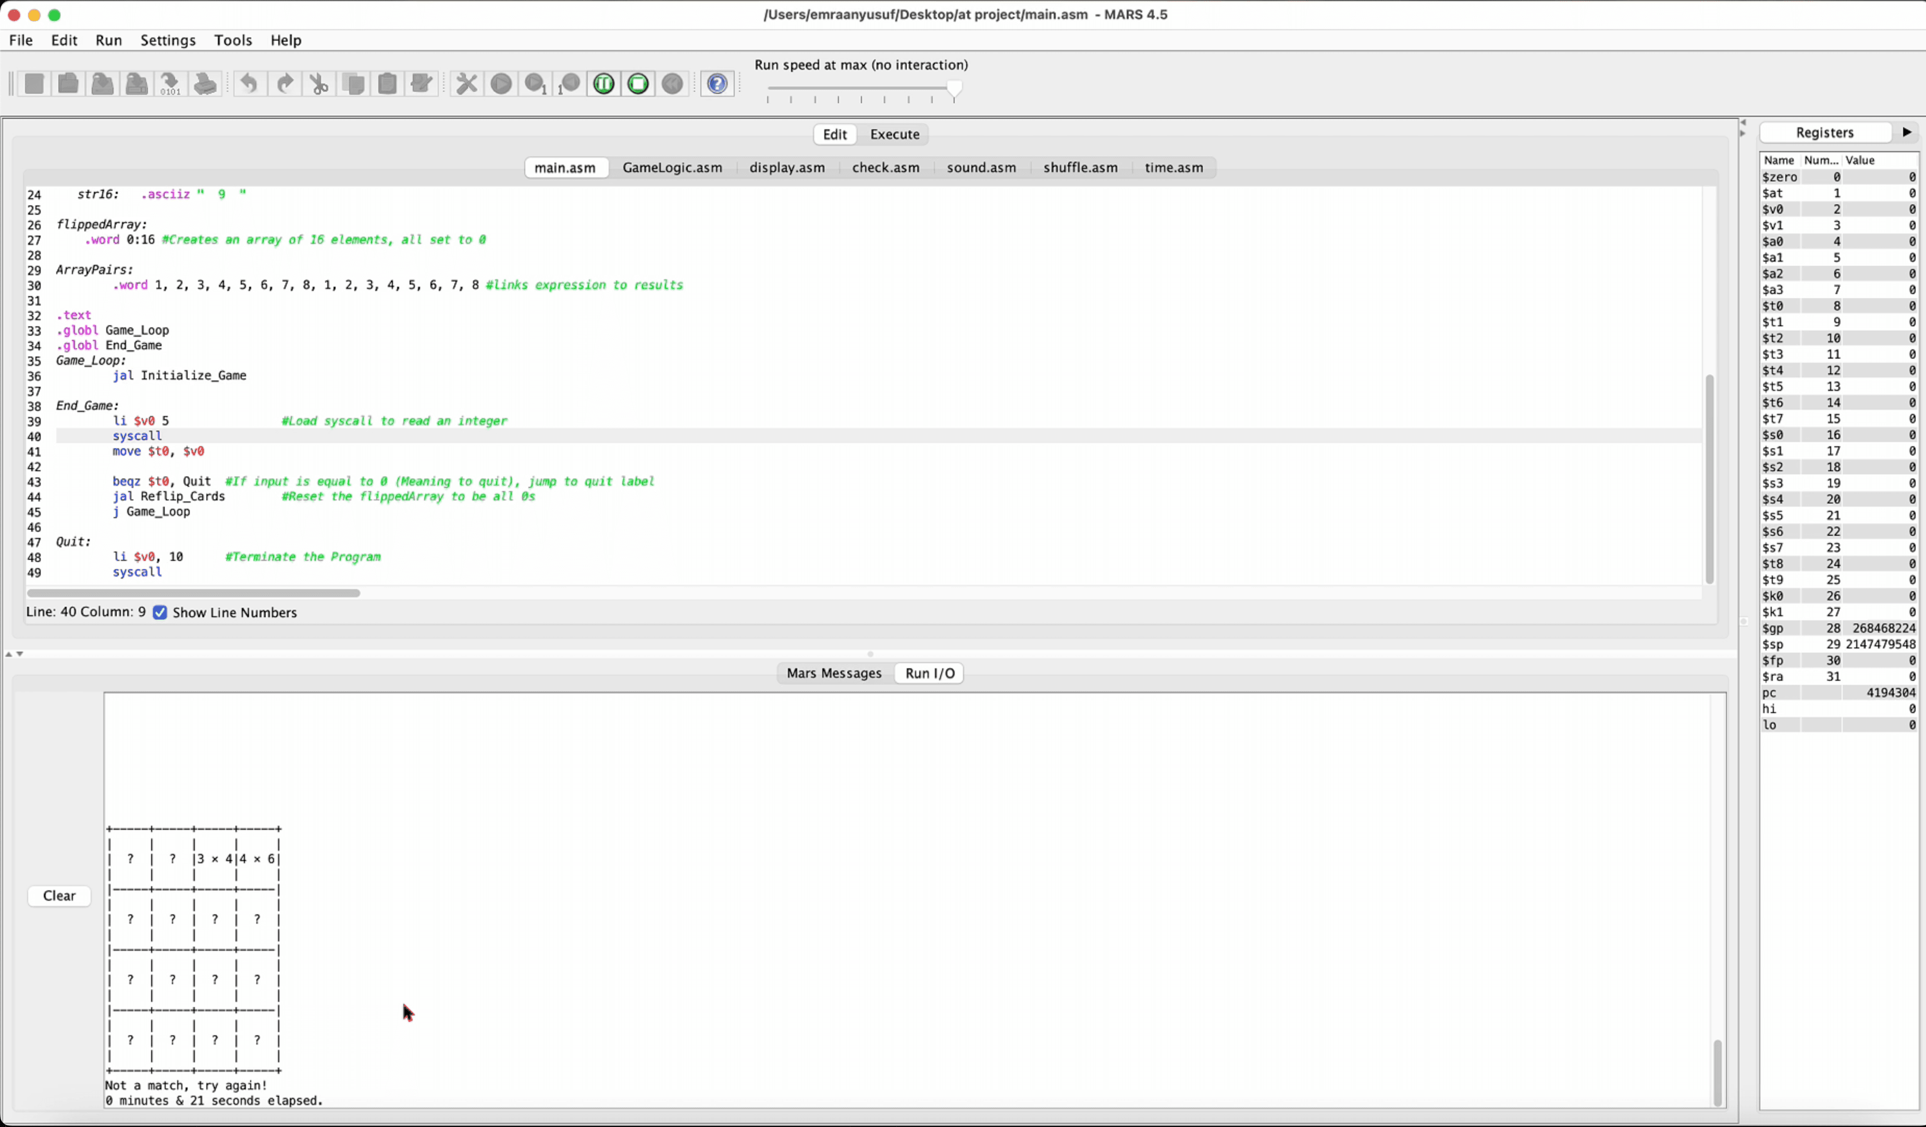Pause the running program

(604, 83)
